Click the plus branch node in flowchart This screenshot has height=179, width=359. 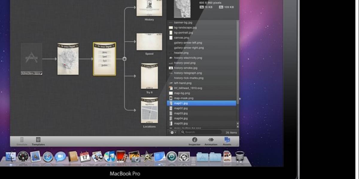click(124, 59)
